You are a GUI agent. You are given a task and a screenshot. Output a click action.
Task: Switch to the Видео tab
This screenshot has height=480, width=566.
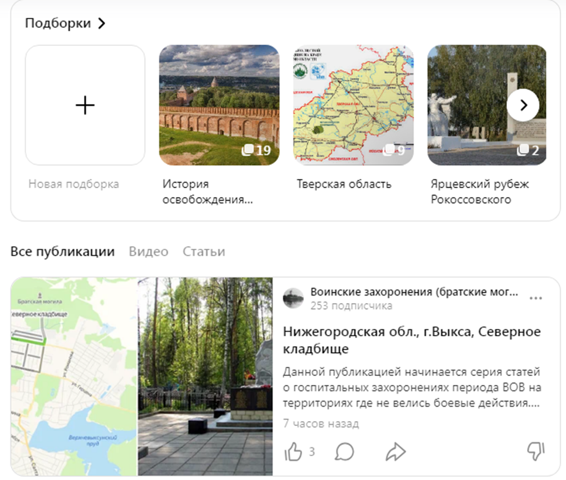click(149, 251)
